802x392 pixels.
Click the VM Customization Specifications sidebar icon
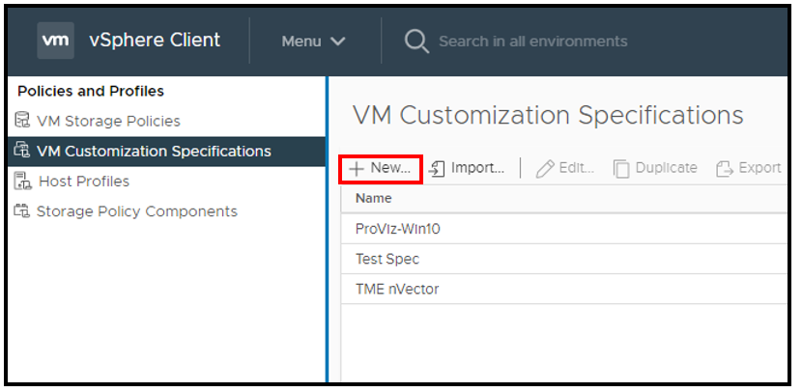[x=22, y=151]
